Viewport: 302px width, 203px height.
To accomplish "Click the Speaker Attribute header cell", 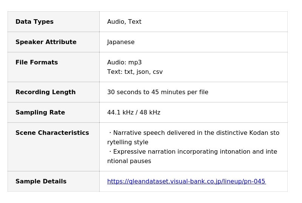I will tap(46, 42).
